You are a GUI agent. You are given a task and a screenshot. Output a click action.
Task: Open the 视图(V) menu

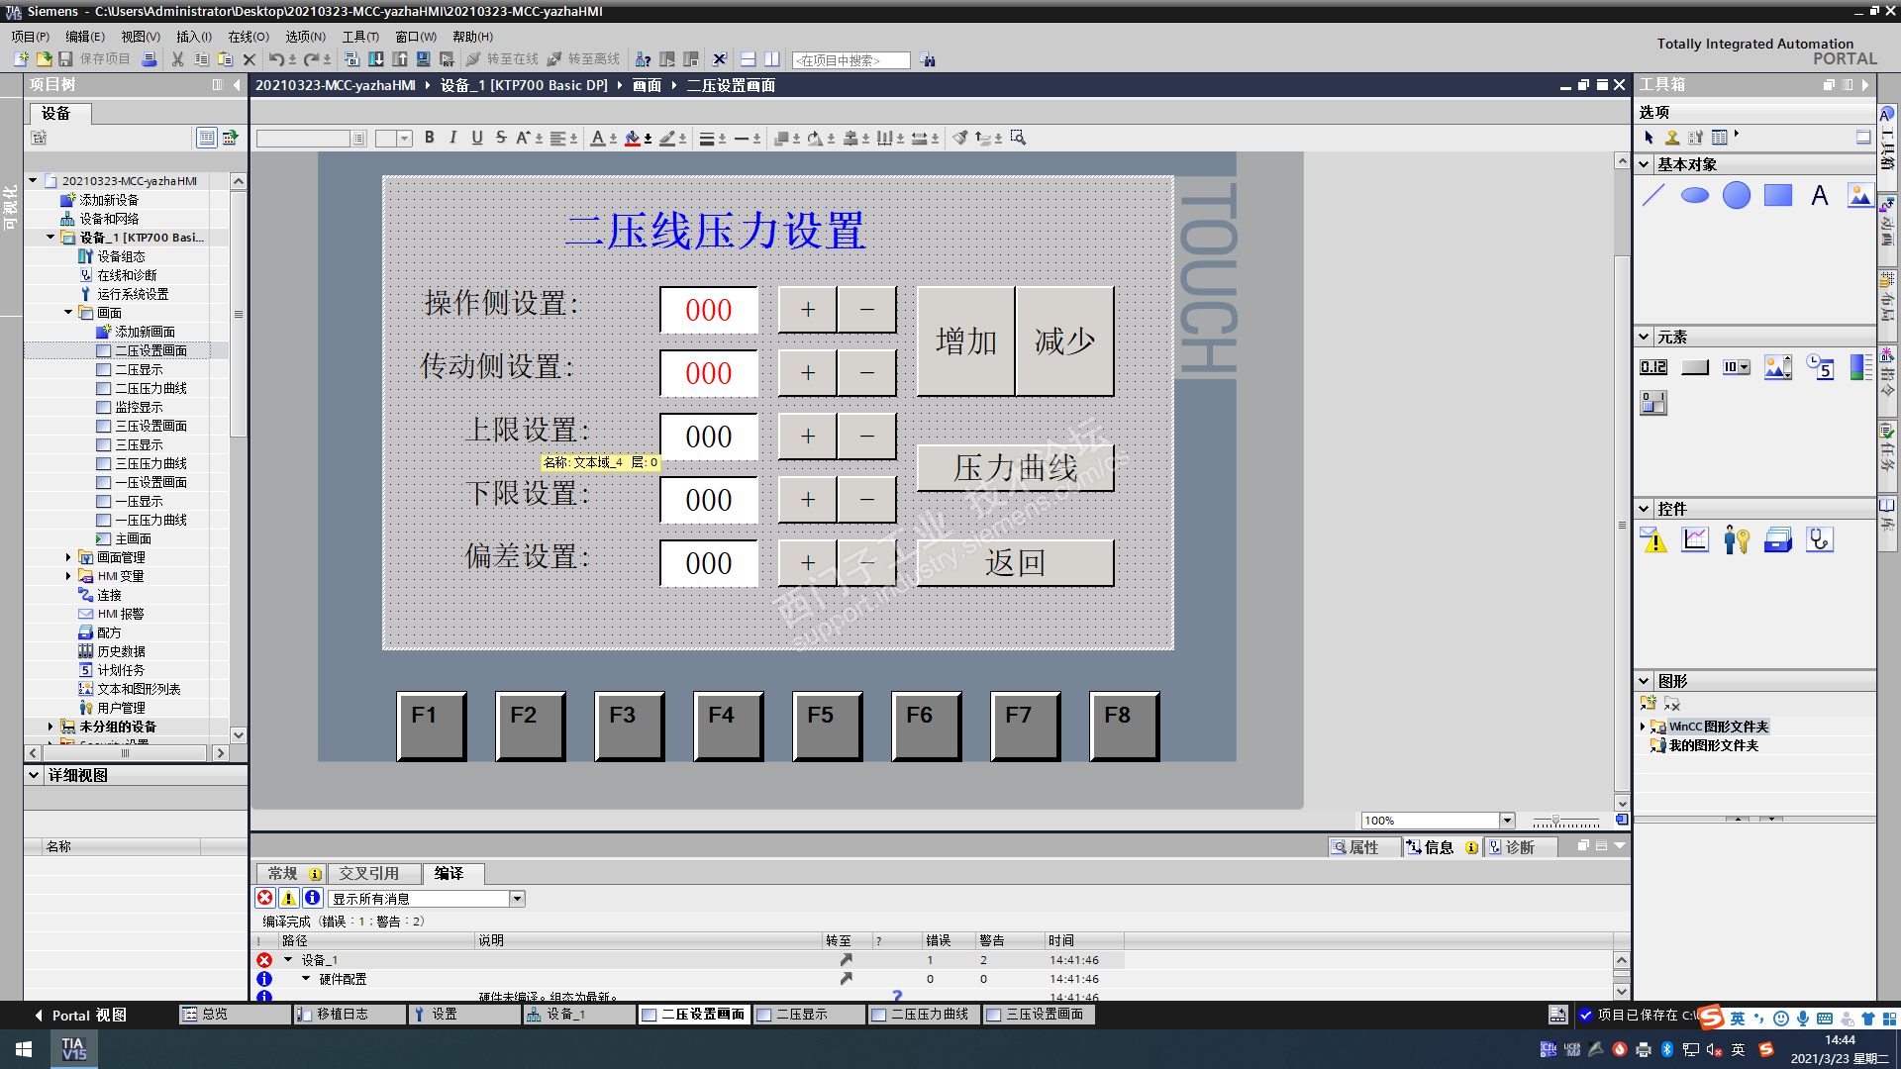click(140, 37)
